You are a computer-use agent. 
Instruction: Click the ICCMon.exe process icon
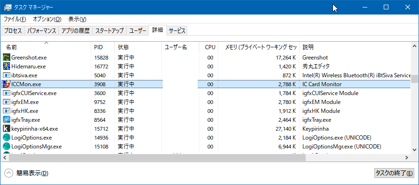(x=7, y=84)
